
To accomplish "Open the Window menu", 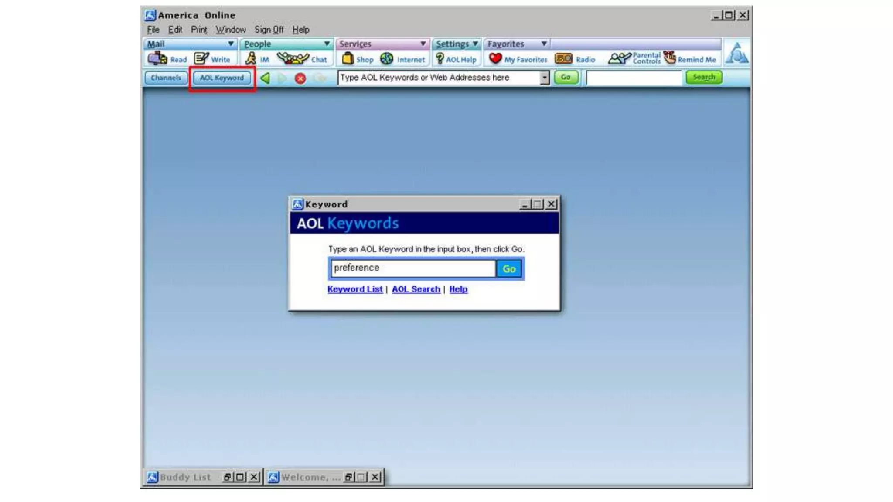I will pyautogui.click(x=231, y=30).
